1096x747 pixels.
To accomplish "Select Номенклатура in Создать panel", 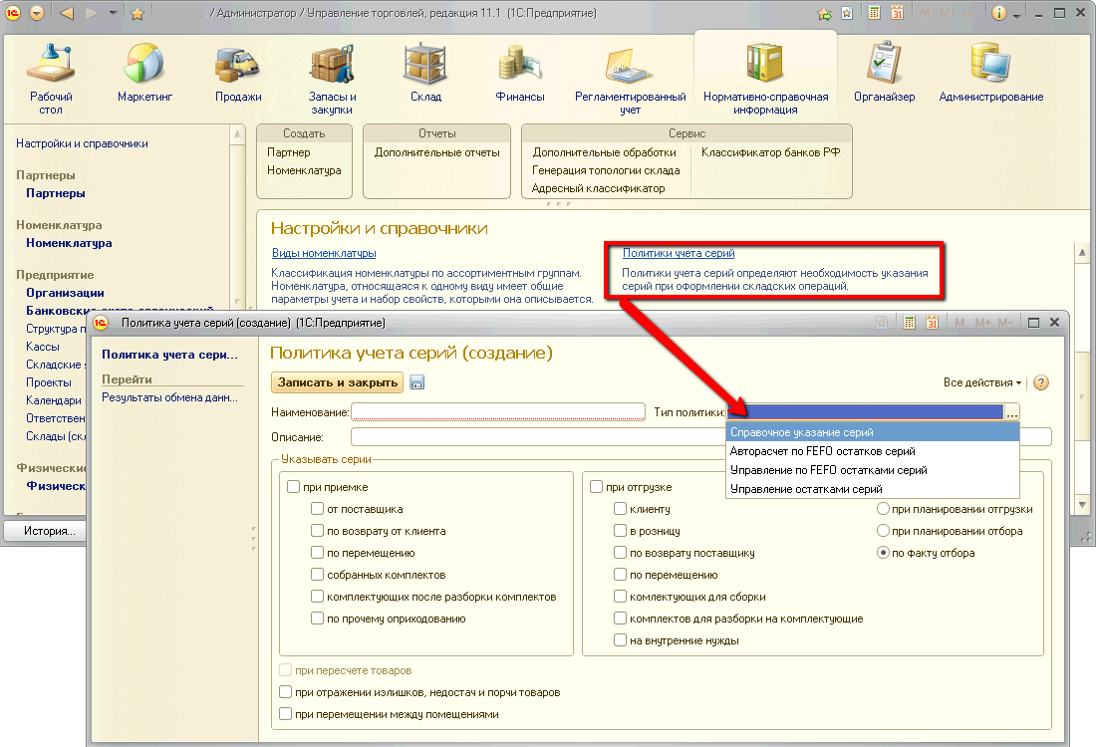I will click(x=304, y=170).
